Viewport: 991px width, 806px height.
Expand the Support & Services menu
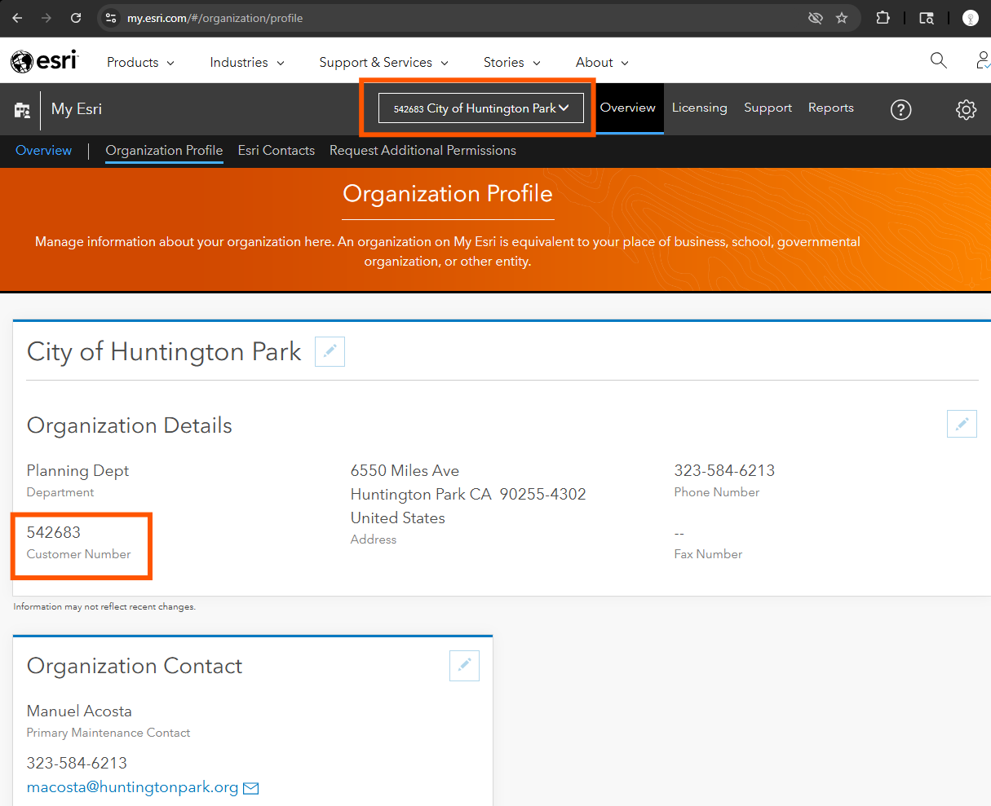click(x=383, y=62)
